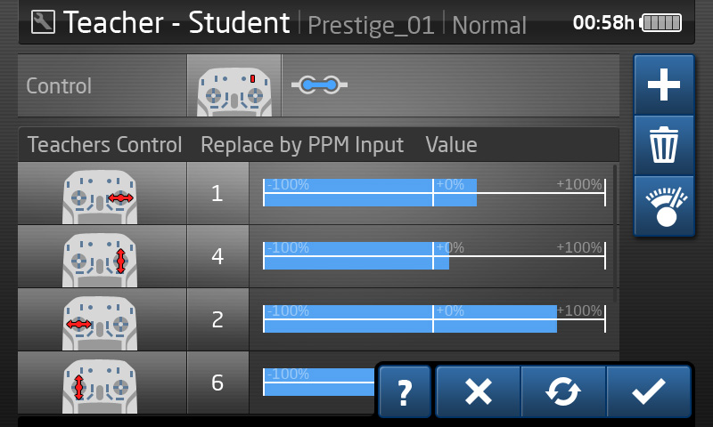Click the battery indicator in the header
Screen dimensions: 713x427
coord(661,23)
